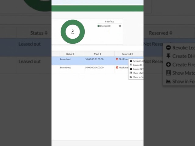
Task: Click the chart icon for Show in FortiView
Action: (131, 77)
